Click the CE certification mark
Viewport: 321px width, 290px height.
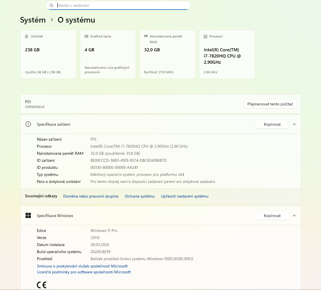(x=42, y=285)
